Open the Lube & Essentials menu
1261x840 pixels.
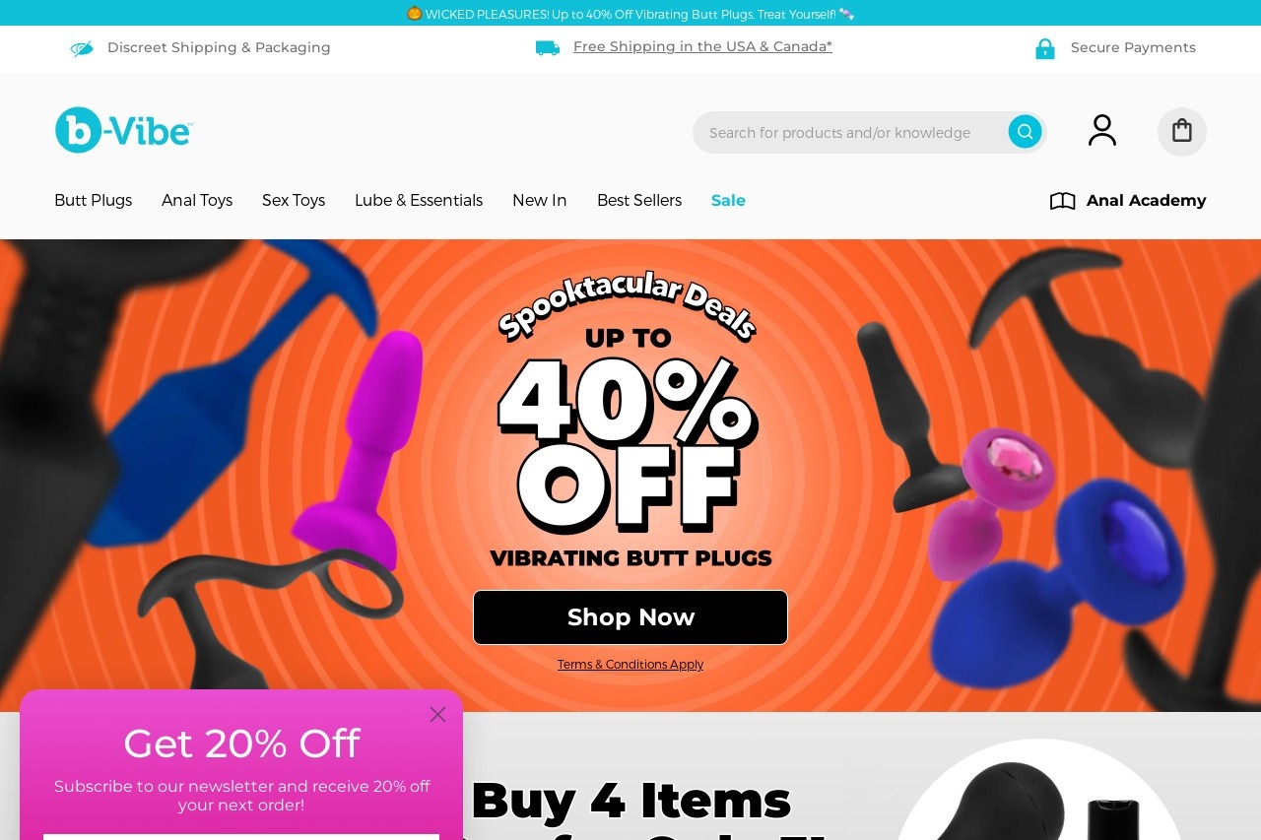(x=419, y=201)
